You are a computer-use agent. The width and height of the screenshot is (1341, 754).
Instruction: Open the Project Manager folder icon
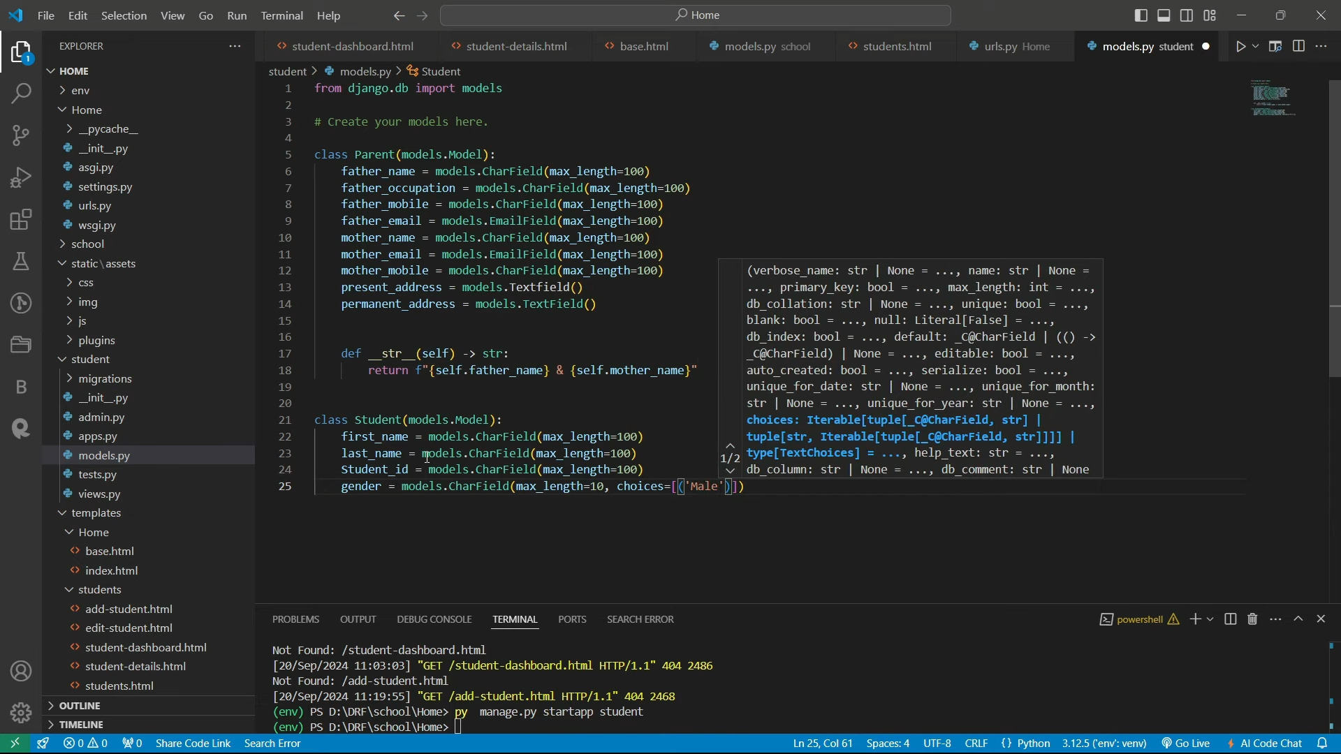point(21,344)
